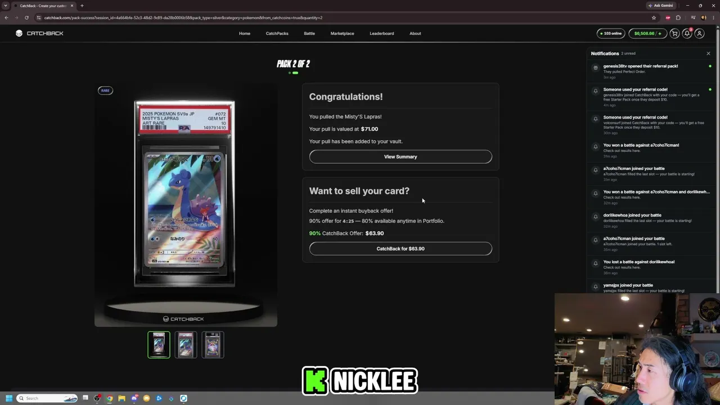Viewport: 720px width, 405px height.
Task: Click the Windows Start button
Action: click(x=8, y=398)
